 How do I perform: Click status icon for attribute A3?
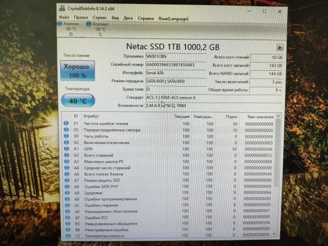(67, 162)
